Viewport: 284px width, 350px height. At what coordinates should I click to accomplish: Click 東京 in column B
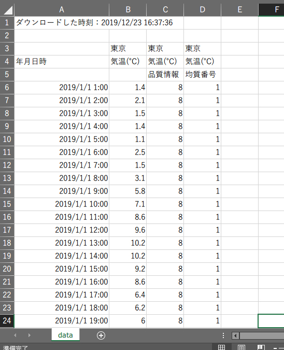tap(128, 48)
